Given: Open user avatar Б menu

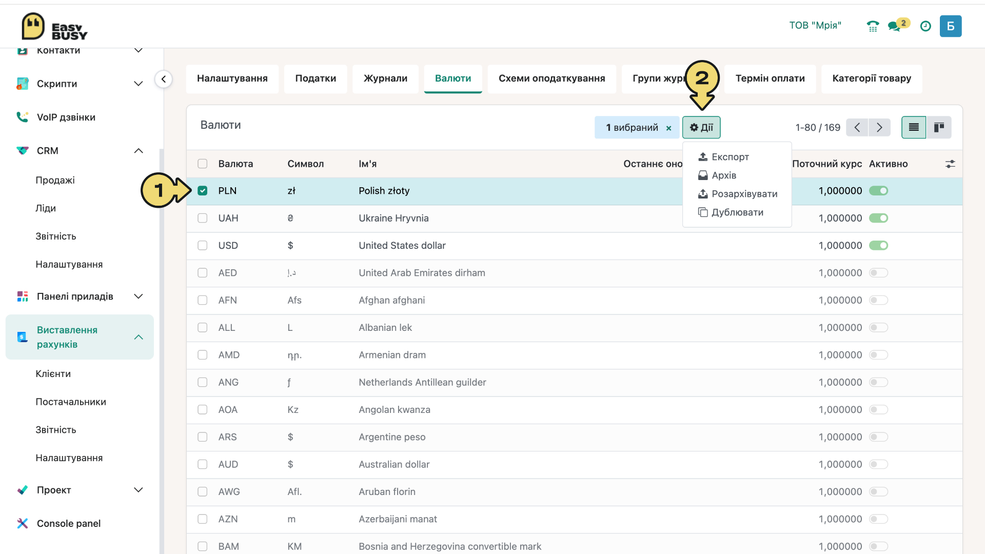Looking at the screenshot, I should click(951, 26).
